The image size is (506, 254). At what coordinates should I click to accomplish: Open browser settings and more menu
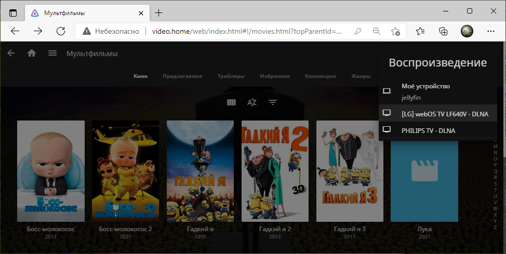[491, 31]
